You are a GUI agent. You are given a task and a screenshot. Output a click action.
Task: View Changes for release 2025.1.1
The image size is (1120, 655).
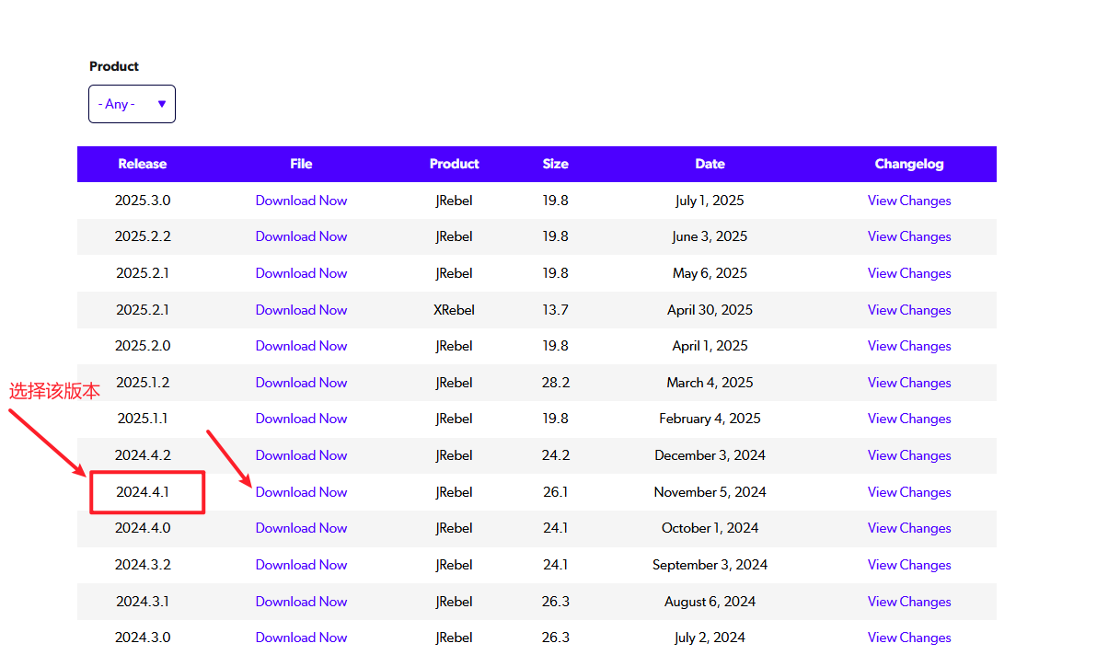coord(909,419)
